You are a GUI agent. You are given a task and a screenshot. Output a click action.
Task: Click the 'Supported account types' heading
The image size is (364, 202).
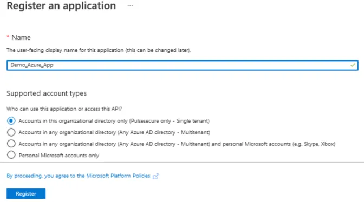[47, 93]
